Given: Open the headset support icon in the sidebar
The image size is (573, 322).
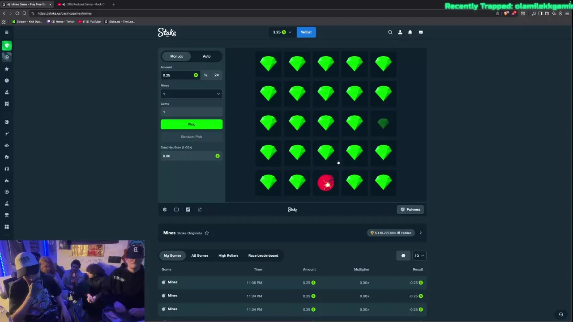Looking at the screenshot, I should click(7, 169).
